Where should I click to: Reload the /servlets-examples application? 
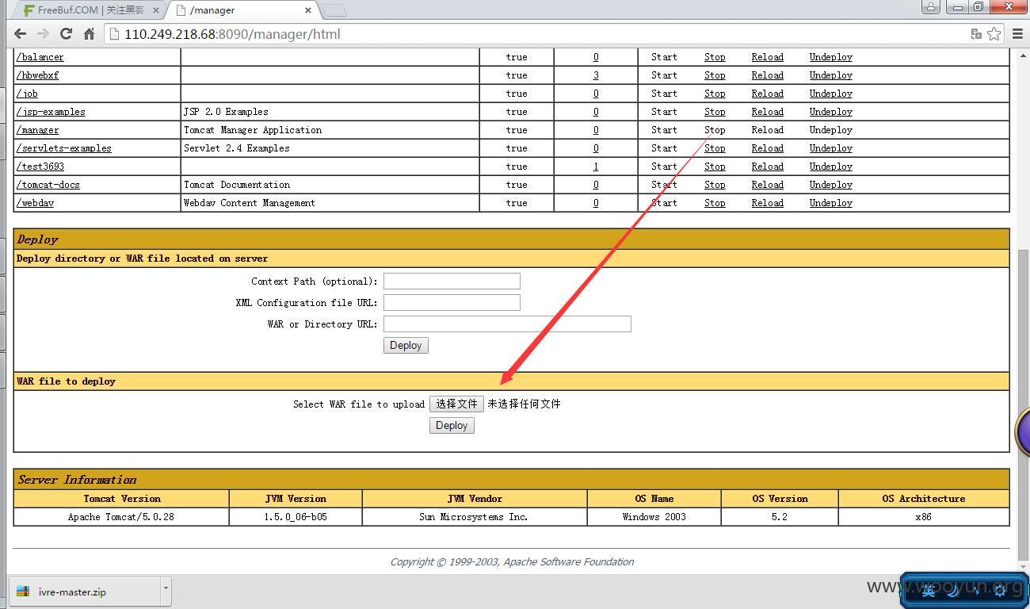768,148
